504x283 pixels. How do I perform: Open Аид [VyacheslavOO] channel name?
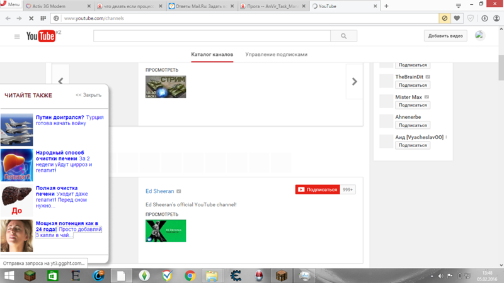420,137
